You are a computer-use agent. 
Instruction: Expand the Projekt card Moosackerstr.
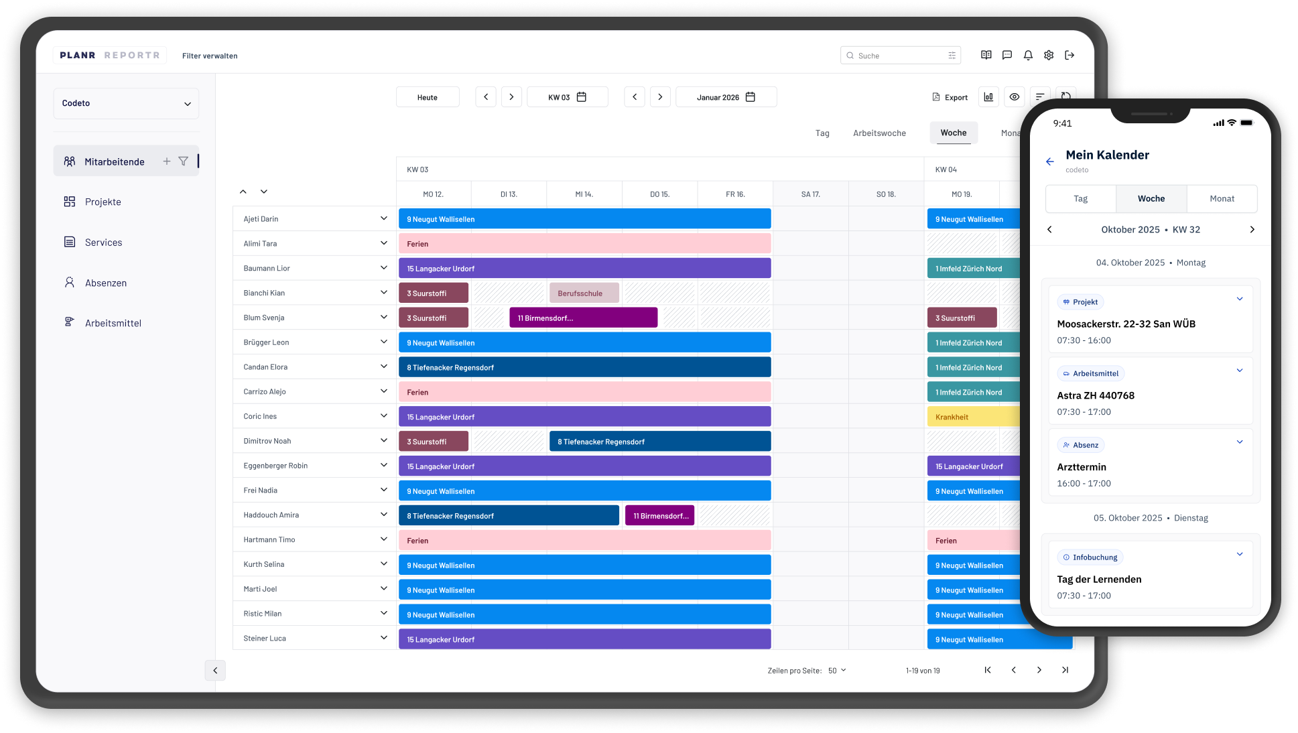click(1239, 299)
